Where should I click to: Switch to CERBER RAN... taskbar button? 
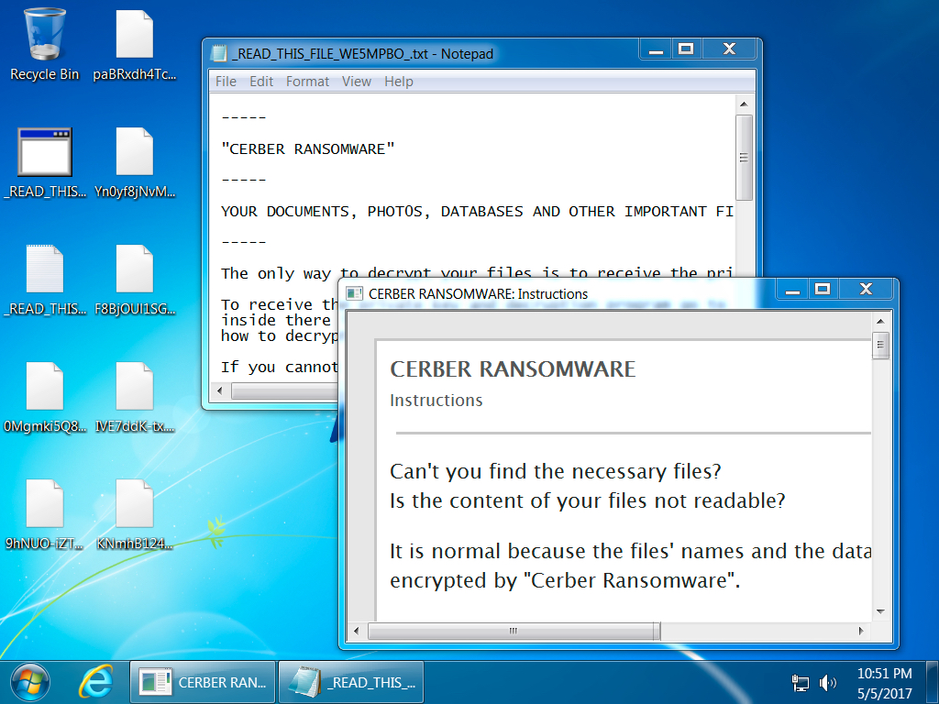click(x=203, y=682)
